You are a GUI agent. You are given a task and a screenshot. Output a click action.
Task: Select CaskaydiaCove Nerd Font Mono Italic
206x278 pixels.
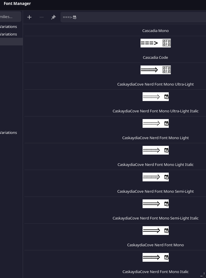click(155, 272)
